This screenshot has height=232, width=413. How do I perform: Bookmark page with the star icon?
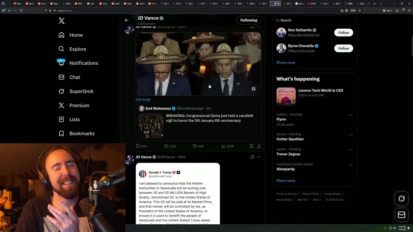tap(359, 10)
